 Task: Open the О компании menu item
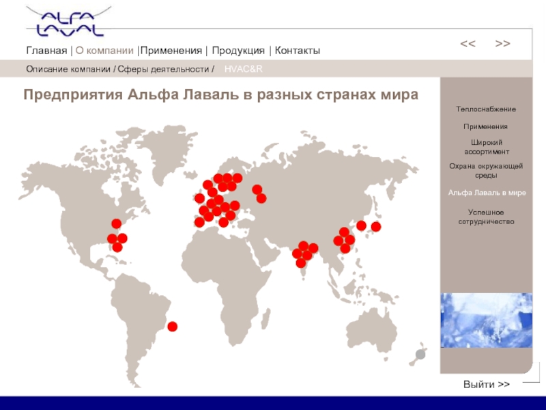click(x=104, y=51)
